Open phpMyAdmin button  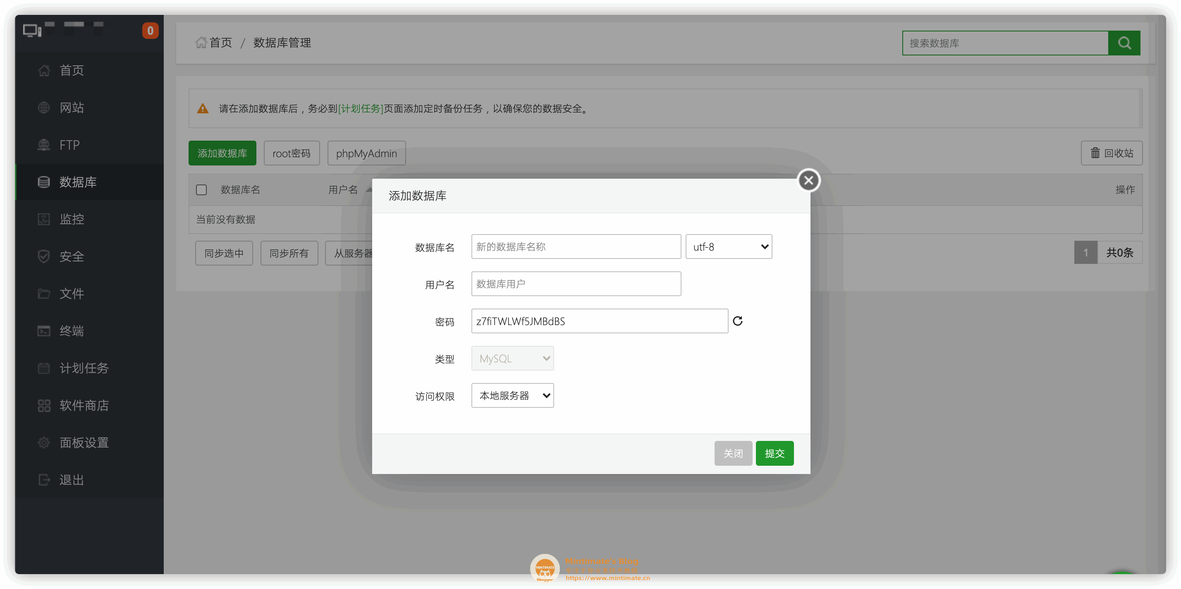pyautogui.click(x=366, y=153)
